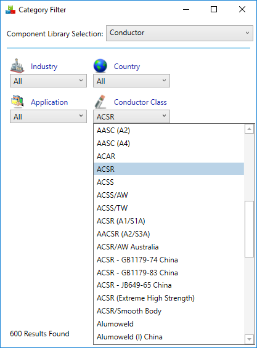257x348 pixels.
Task: Click the conductor list scrollbar thumb
Action: [x=249, y=229]
